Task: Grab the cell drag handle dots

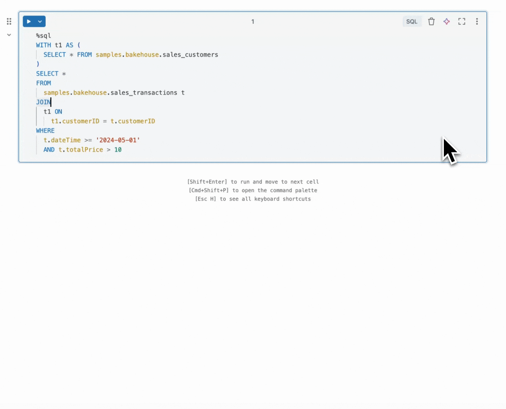Action: click(x=9, y=21)
